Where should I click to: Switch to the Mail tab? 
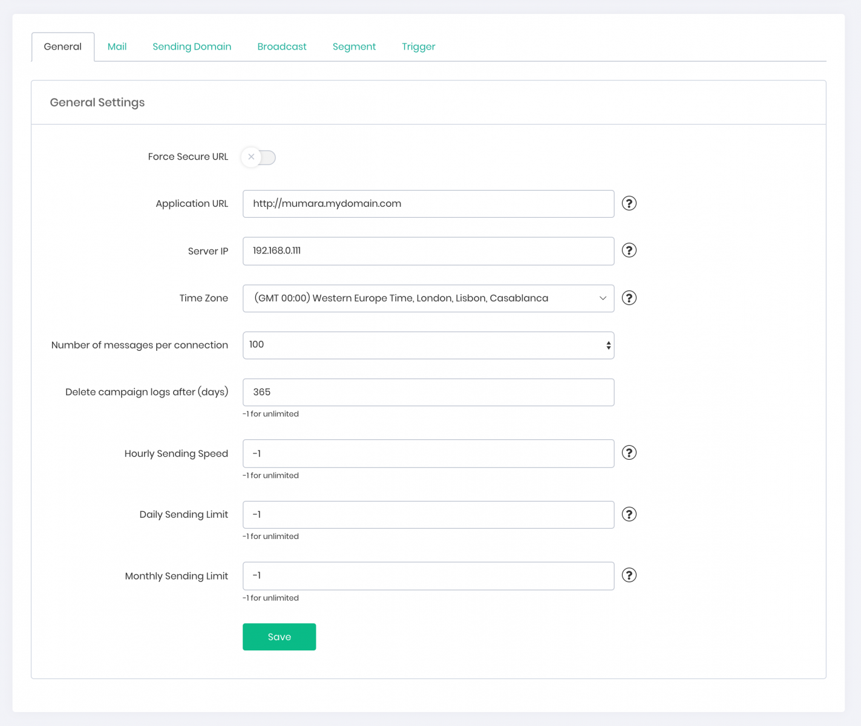tap(117, 47)
